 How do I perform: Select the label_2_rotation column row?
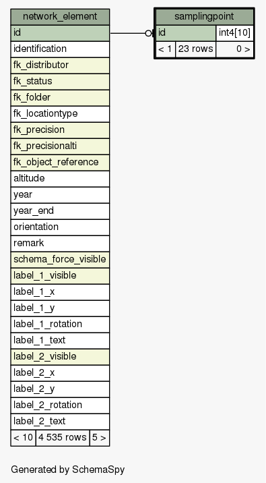pos(60,405)
